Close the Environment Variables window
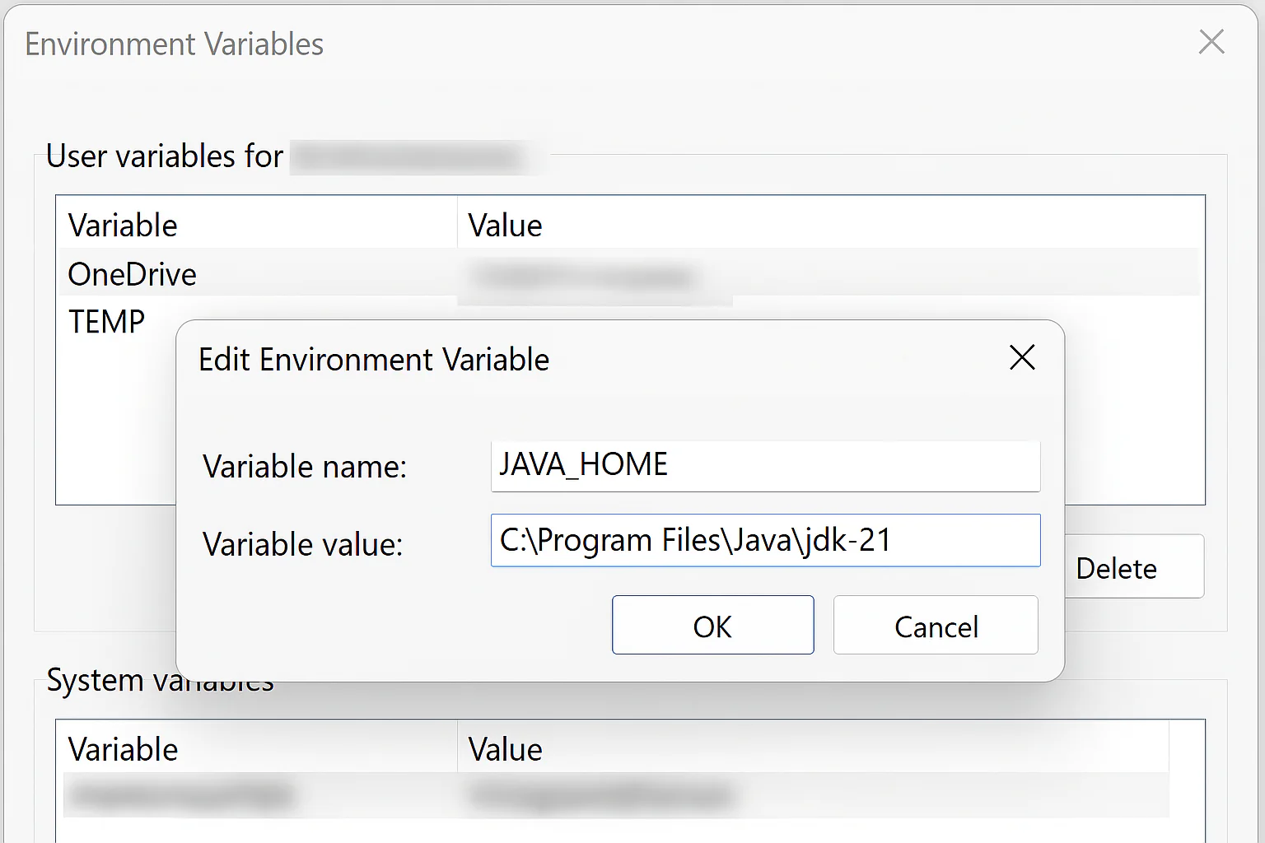 click(x=1211, y=41)
